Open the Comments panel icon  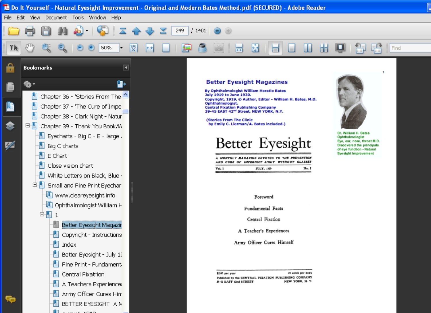point(10,300)
